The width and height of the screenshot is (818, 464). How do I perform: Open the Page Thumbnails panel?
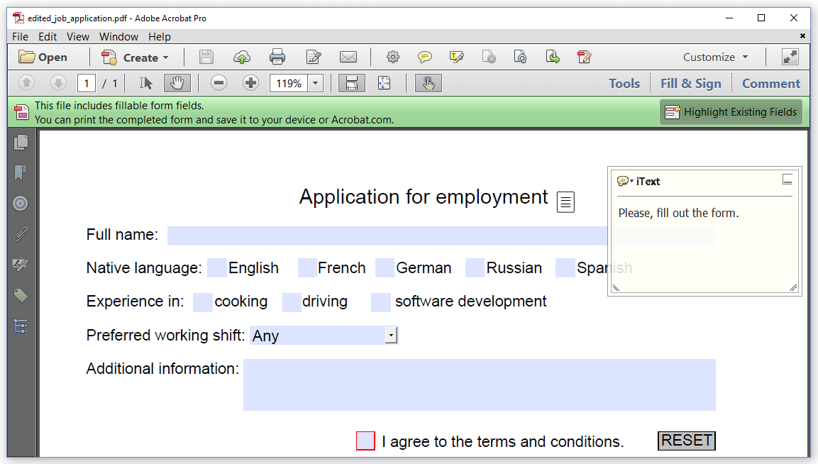pyautogui.click(x=21, y=143)
